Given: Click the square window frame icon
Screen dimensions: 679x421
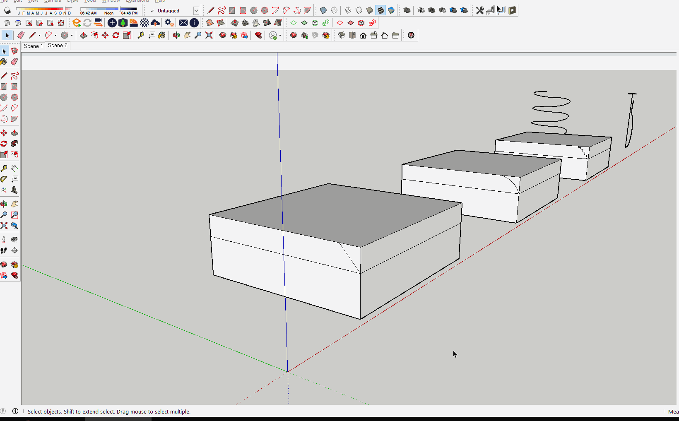Looking at the screenshot, I should 512,10.
